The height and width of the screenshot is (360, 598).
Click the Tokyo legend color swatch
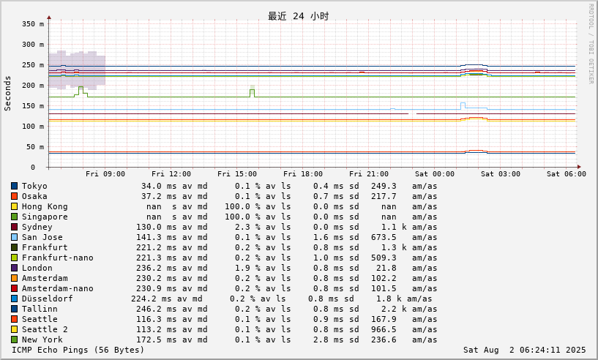pyautogui.click(x=14, y=186)
